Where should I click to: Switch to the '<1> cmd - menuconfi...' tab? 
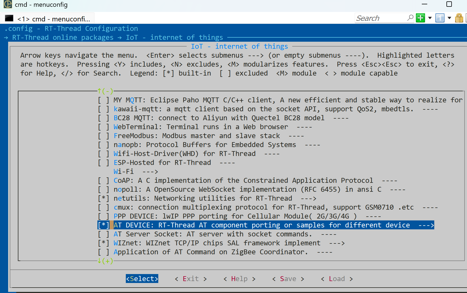(48, 19)
